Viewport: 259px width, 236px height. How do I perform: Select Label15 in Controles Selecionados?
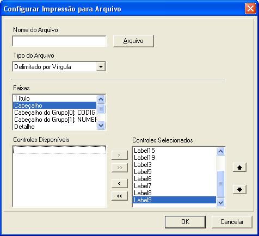[x=175, y=151]
